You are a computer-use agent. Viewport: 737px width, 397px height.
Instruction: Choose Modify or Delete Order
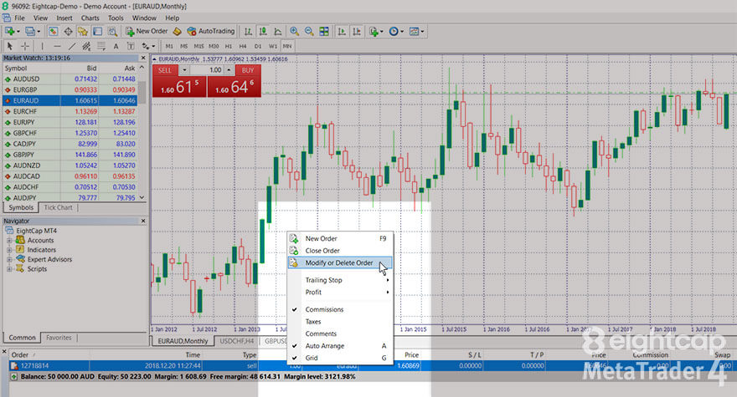click(339, 262)
